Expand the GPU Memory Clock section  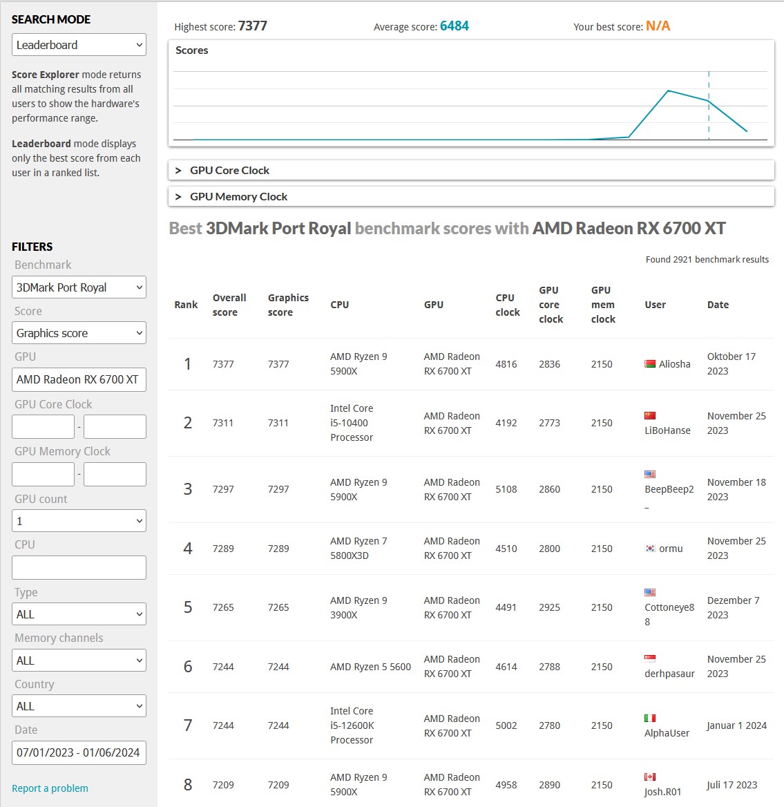(x=471, y=197)
